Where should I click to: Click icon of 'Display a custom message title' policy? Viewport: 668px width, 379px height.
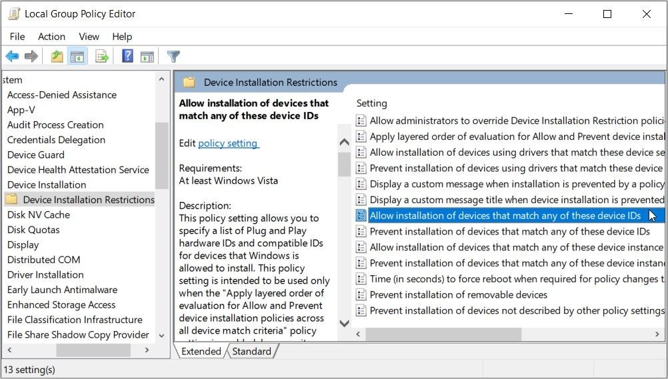(361, 200)
